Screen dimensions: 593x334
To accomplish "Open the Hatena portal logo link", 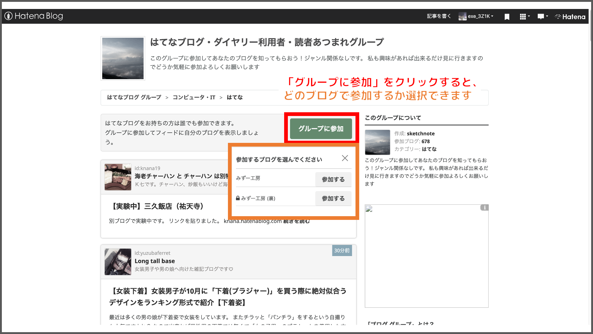I will (x=570, y=17).
